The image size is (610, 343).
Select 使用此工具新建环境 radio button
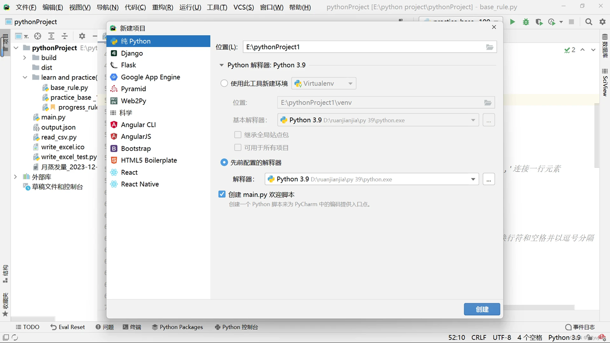224,83
